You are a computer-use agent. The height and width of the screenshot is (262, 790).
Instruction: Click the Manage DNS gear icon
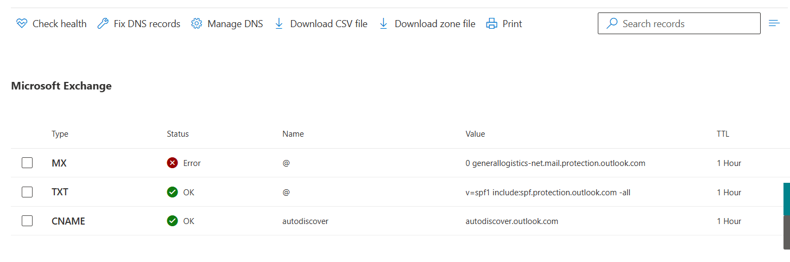pyautogui.click(x=197, y=24)
